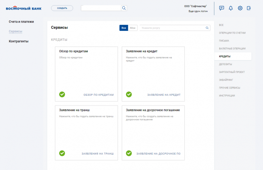Click the logout icon

pos(249,8)
